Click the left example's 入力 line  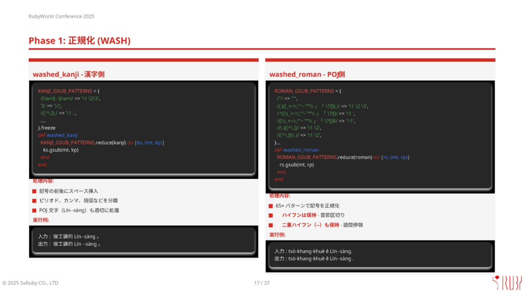click(x=69, y=236)
